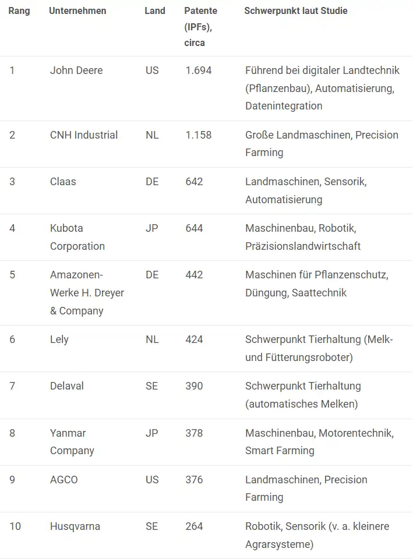Click the 1.694 patent count

(199, 70)
